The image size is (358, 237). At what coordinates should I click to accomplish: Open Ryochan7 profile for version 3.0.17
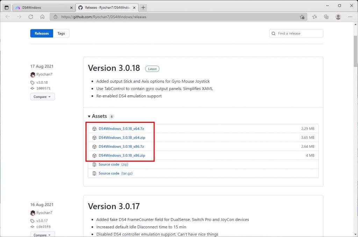click(x=44, y=213)
